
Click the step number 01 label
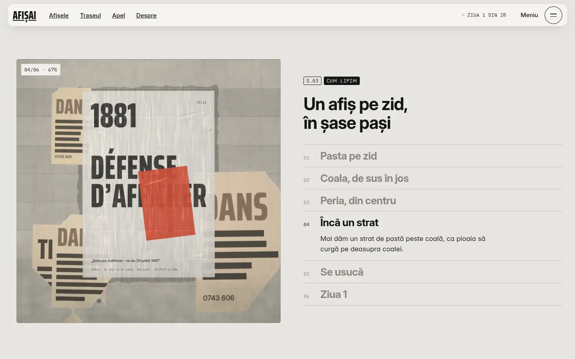point(306,158)
